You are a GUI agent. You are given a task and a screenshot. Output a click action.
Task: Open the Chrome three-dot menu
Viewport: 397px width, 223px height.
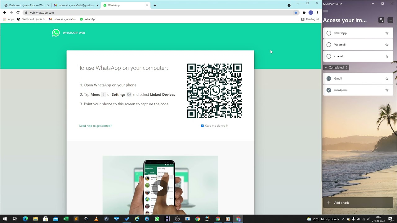click(x=317, y=13)
